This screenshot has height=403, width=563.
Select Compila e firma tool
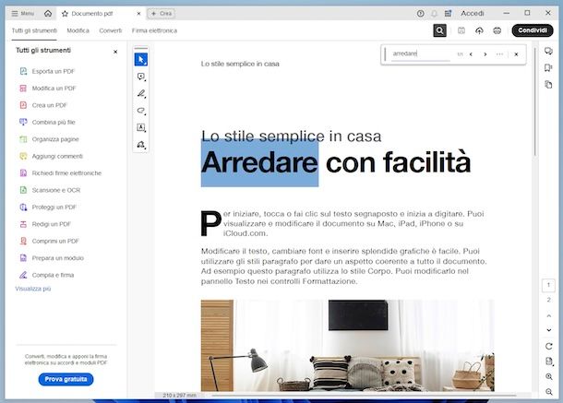click(x=46, y=275)
